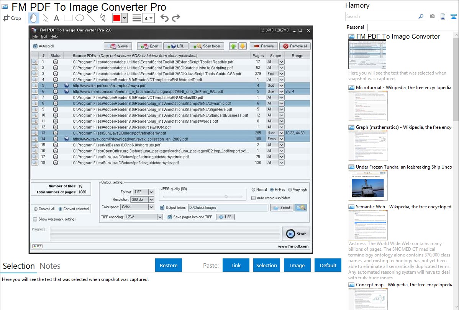The height and width of the screenshot is (310, 459).
Task: Enable Show watermark settings checkbox
Action: (35, 219)
